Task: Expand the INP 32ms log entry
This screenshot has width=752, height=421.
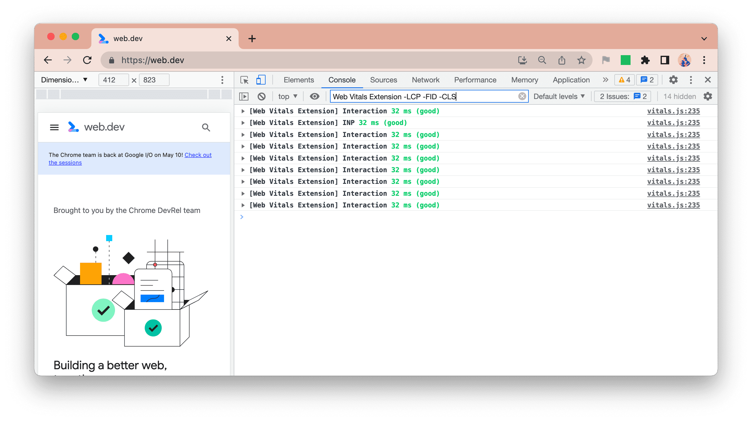Action: pyautogui.click(x=243, y=122)
